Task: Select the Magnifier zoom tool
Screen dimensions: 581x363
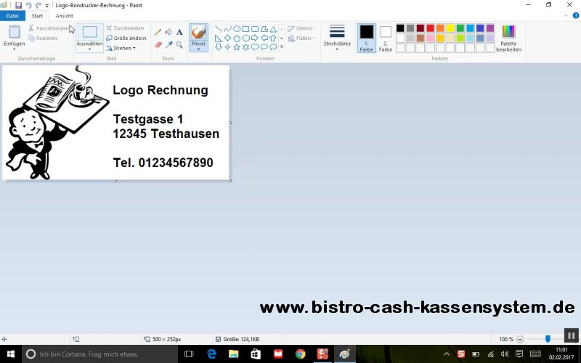Action: coord(179,44)
